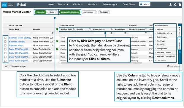The image size is (184, 108).
Task: Open the Reports dropdown menu
Action: click(x=63, y=4)
